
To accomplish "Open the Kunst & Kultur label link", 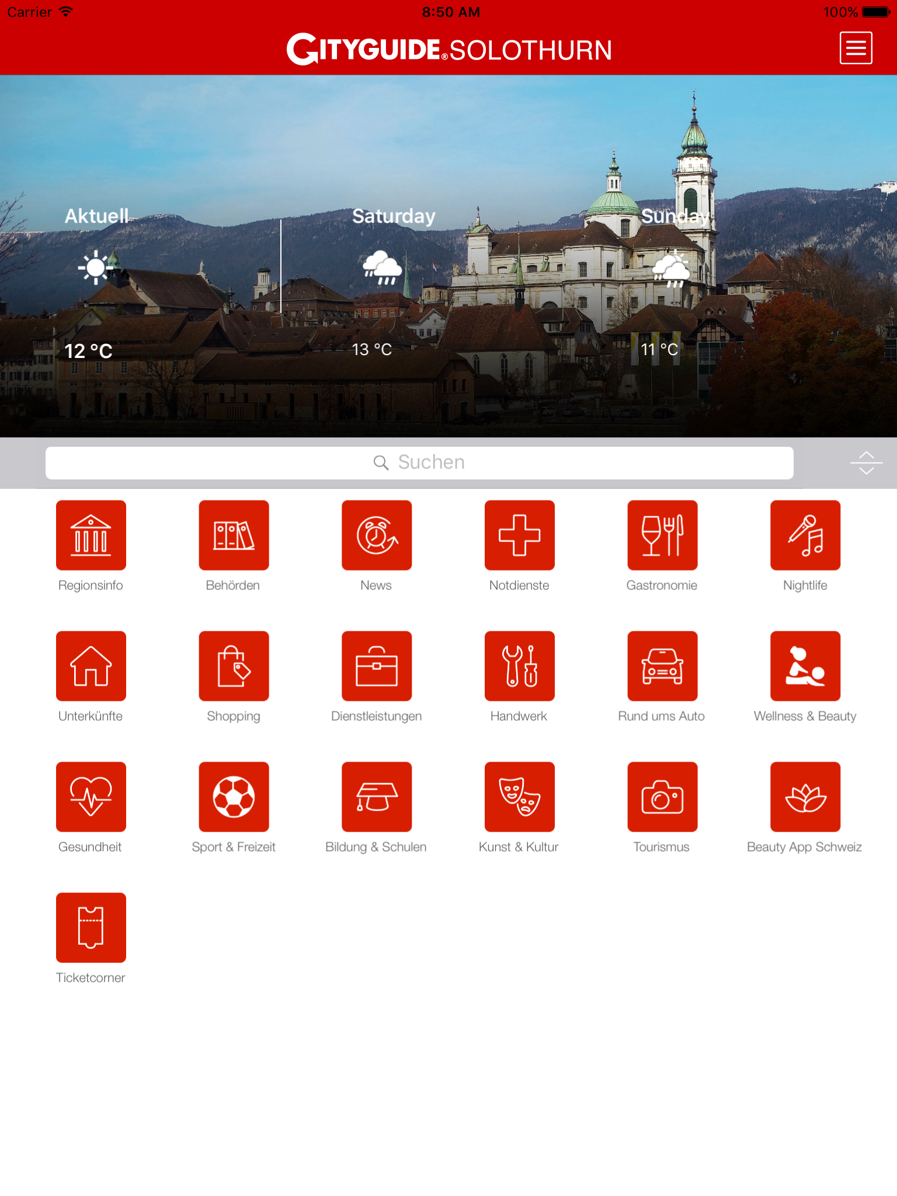I will click(x=519, y=847).
